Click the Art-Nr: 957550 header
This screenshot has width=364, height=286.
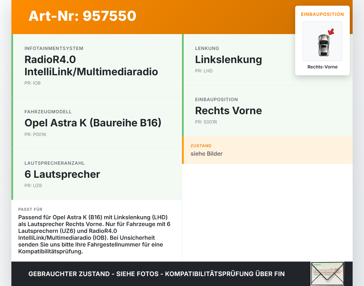click(82, 16)
